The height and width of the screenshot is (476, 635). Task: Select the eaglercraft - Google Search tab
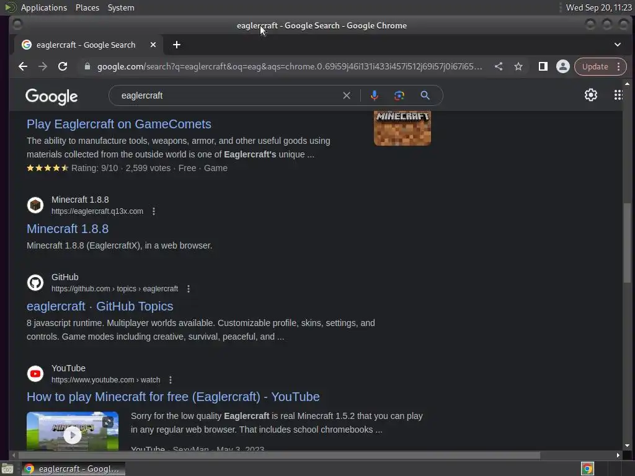coord(89,45)
